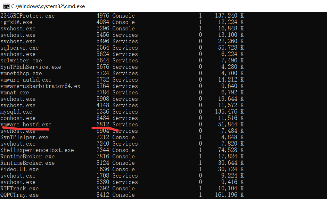
Task: Click vmware-authd.exe process name
Action: pyautogui.click(x=26, y=80)
